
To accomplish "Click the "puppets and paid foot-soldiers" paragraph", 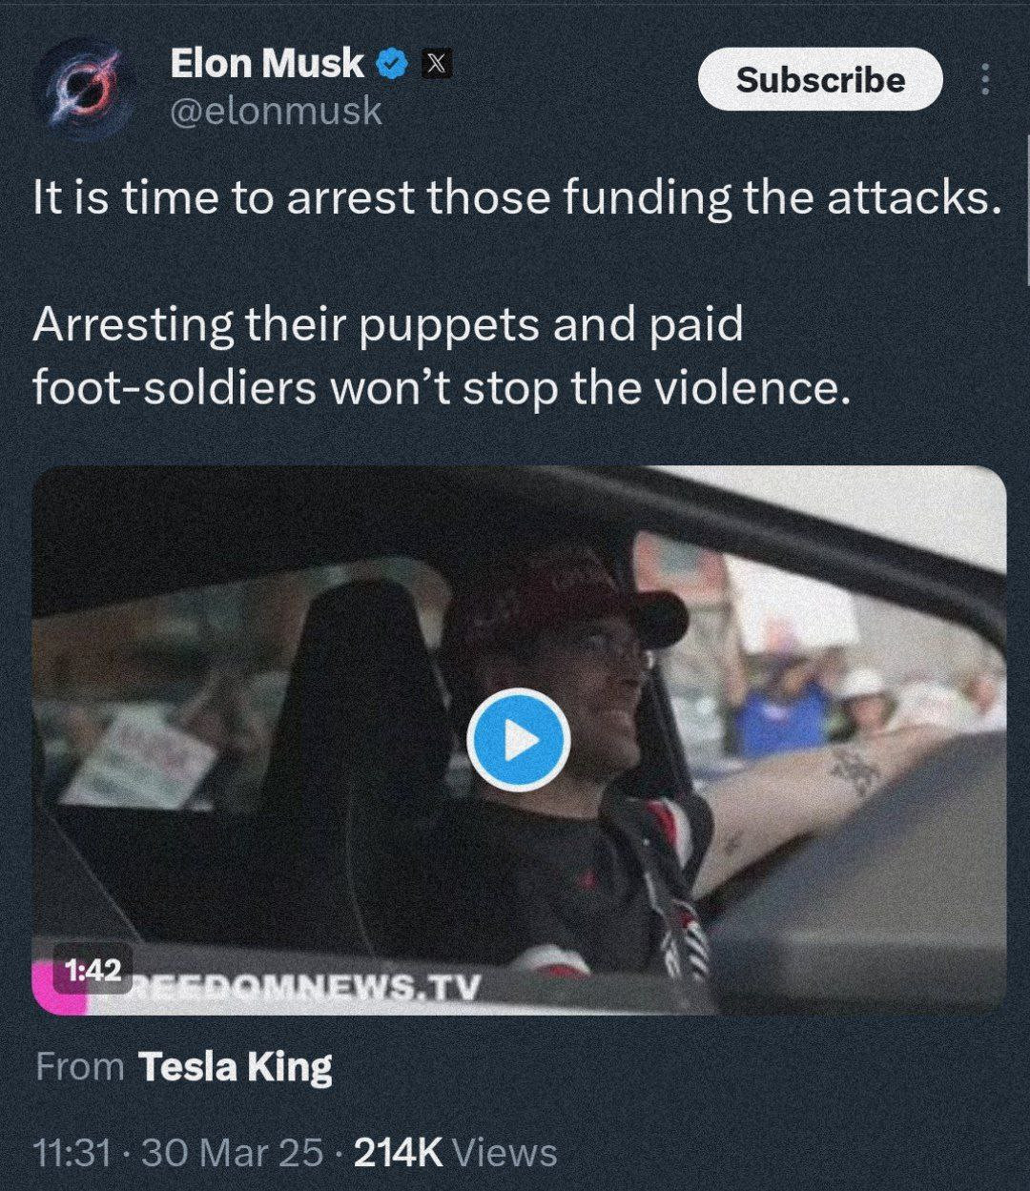I will tap(439, 357).
